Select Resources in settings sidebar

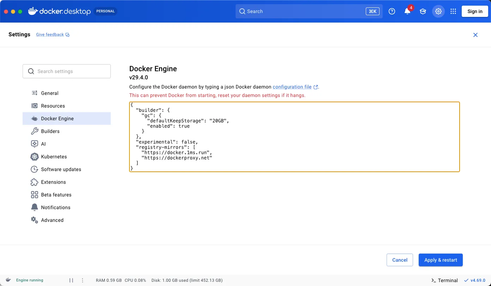67,106
